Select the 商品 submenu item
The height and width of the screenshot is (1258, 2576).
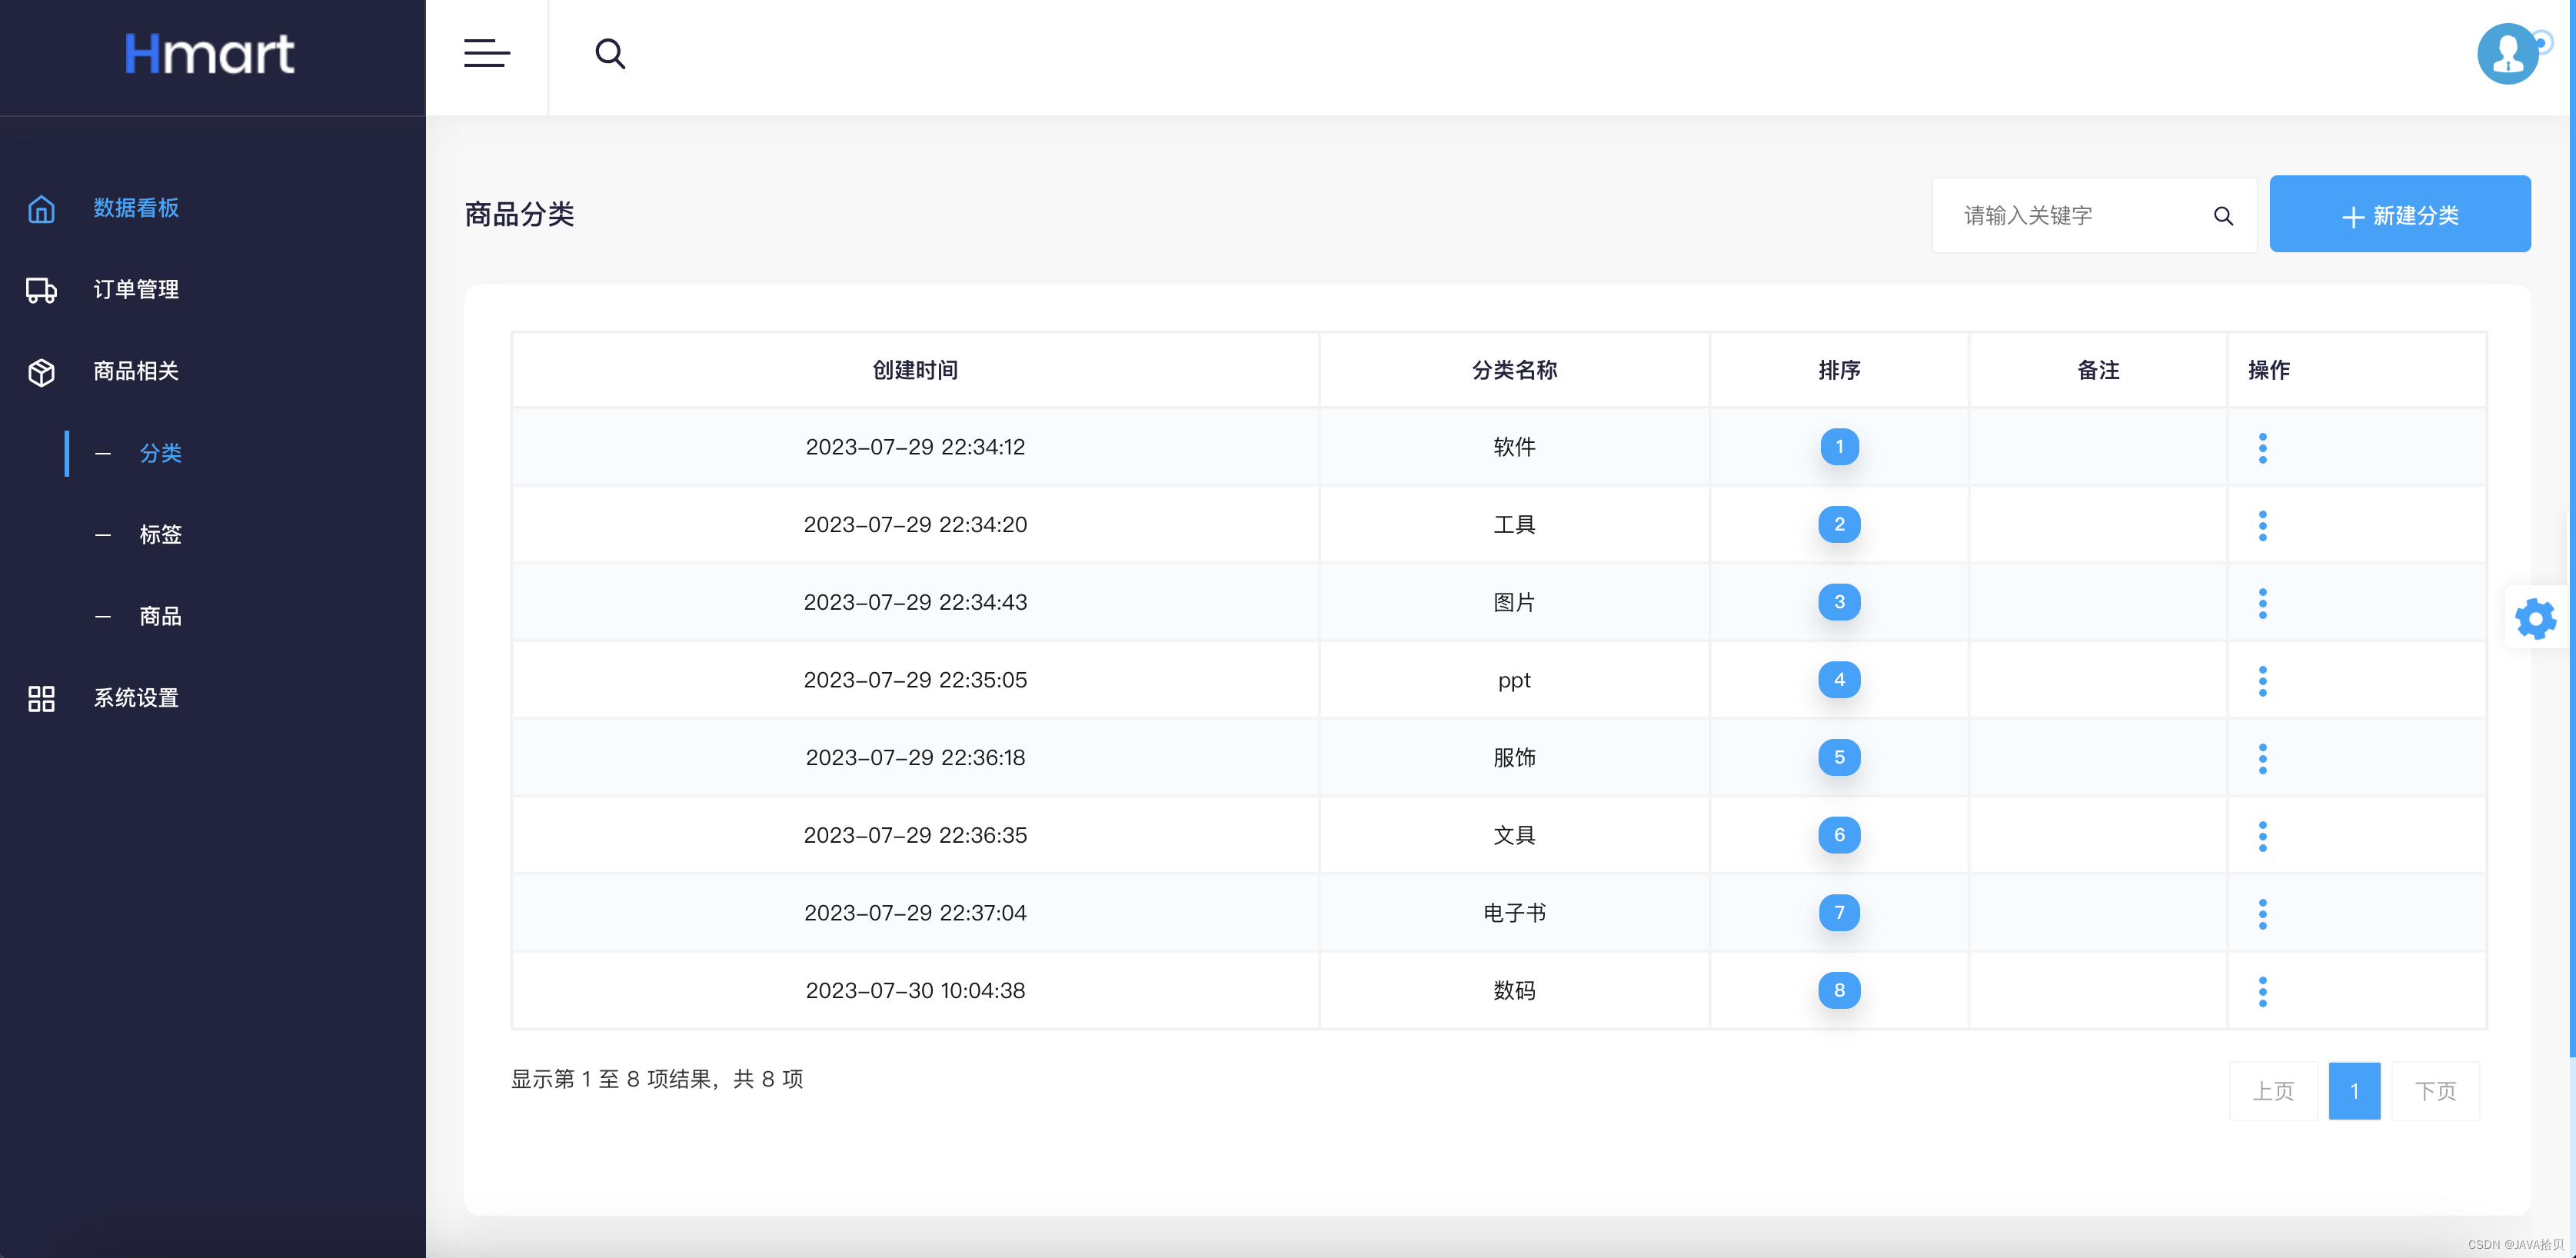pyautogui.click(x=160, y=616)
